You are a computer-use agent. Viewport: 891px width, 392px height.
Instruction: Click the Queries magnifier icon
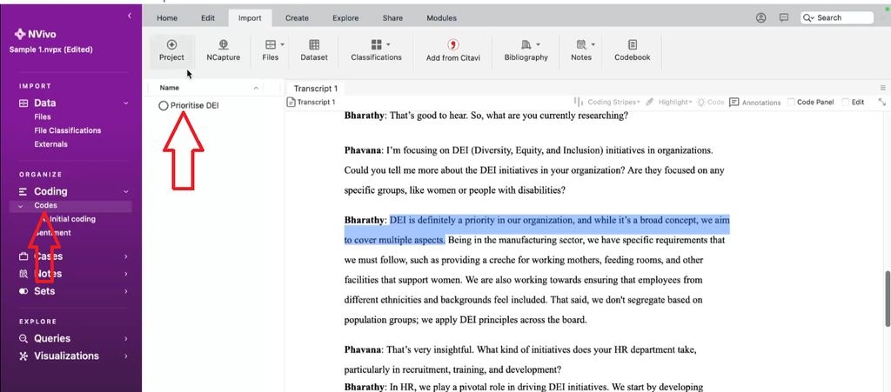click(x=23, y=339)
